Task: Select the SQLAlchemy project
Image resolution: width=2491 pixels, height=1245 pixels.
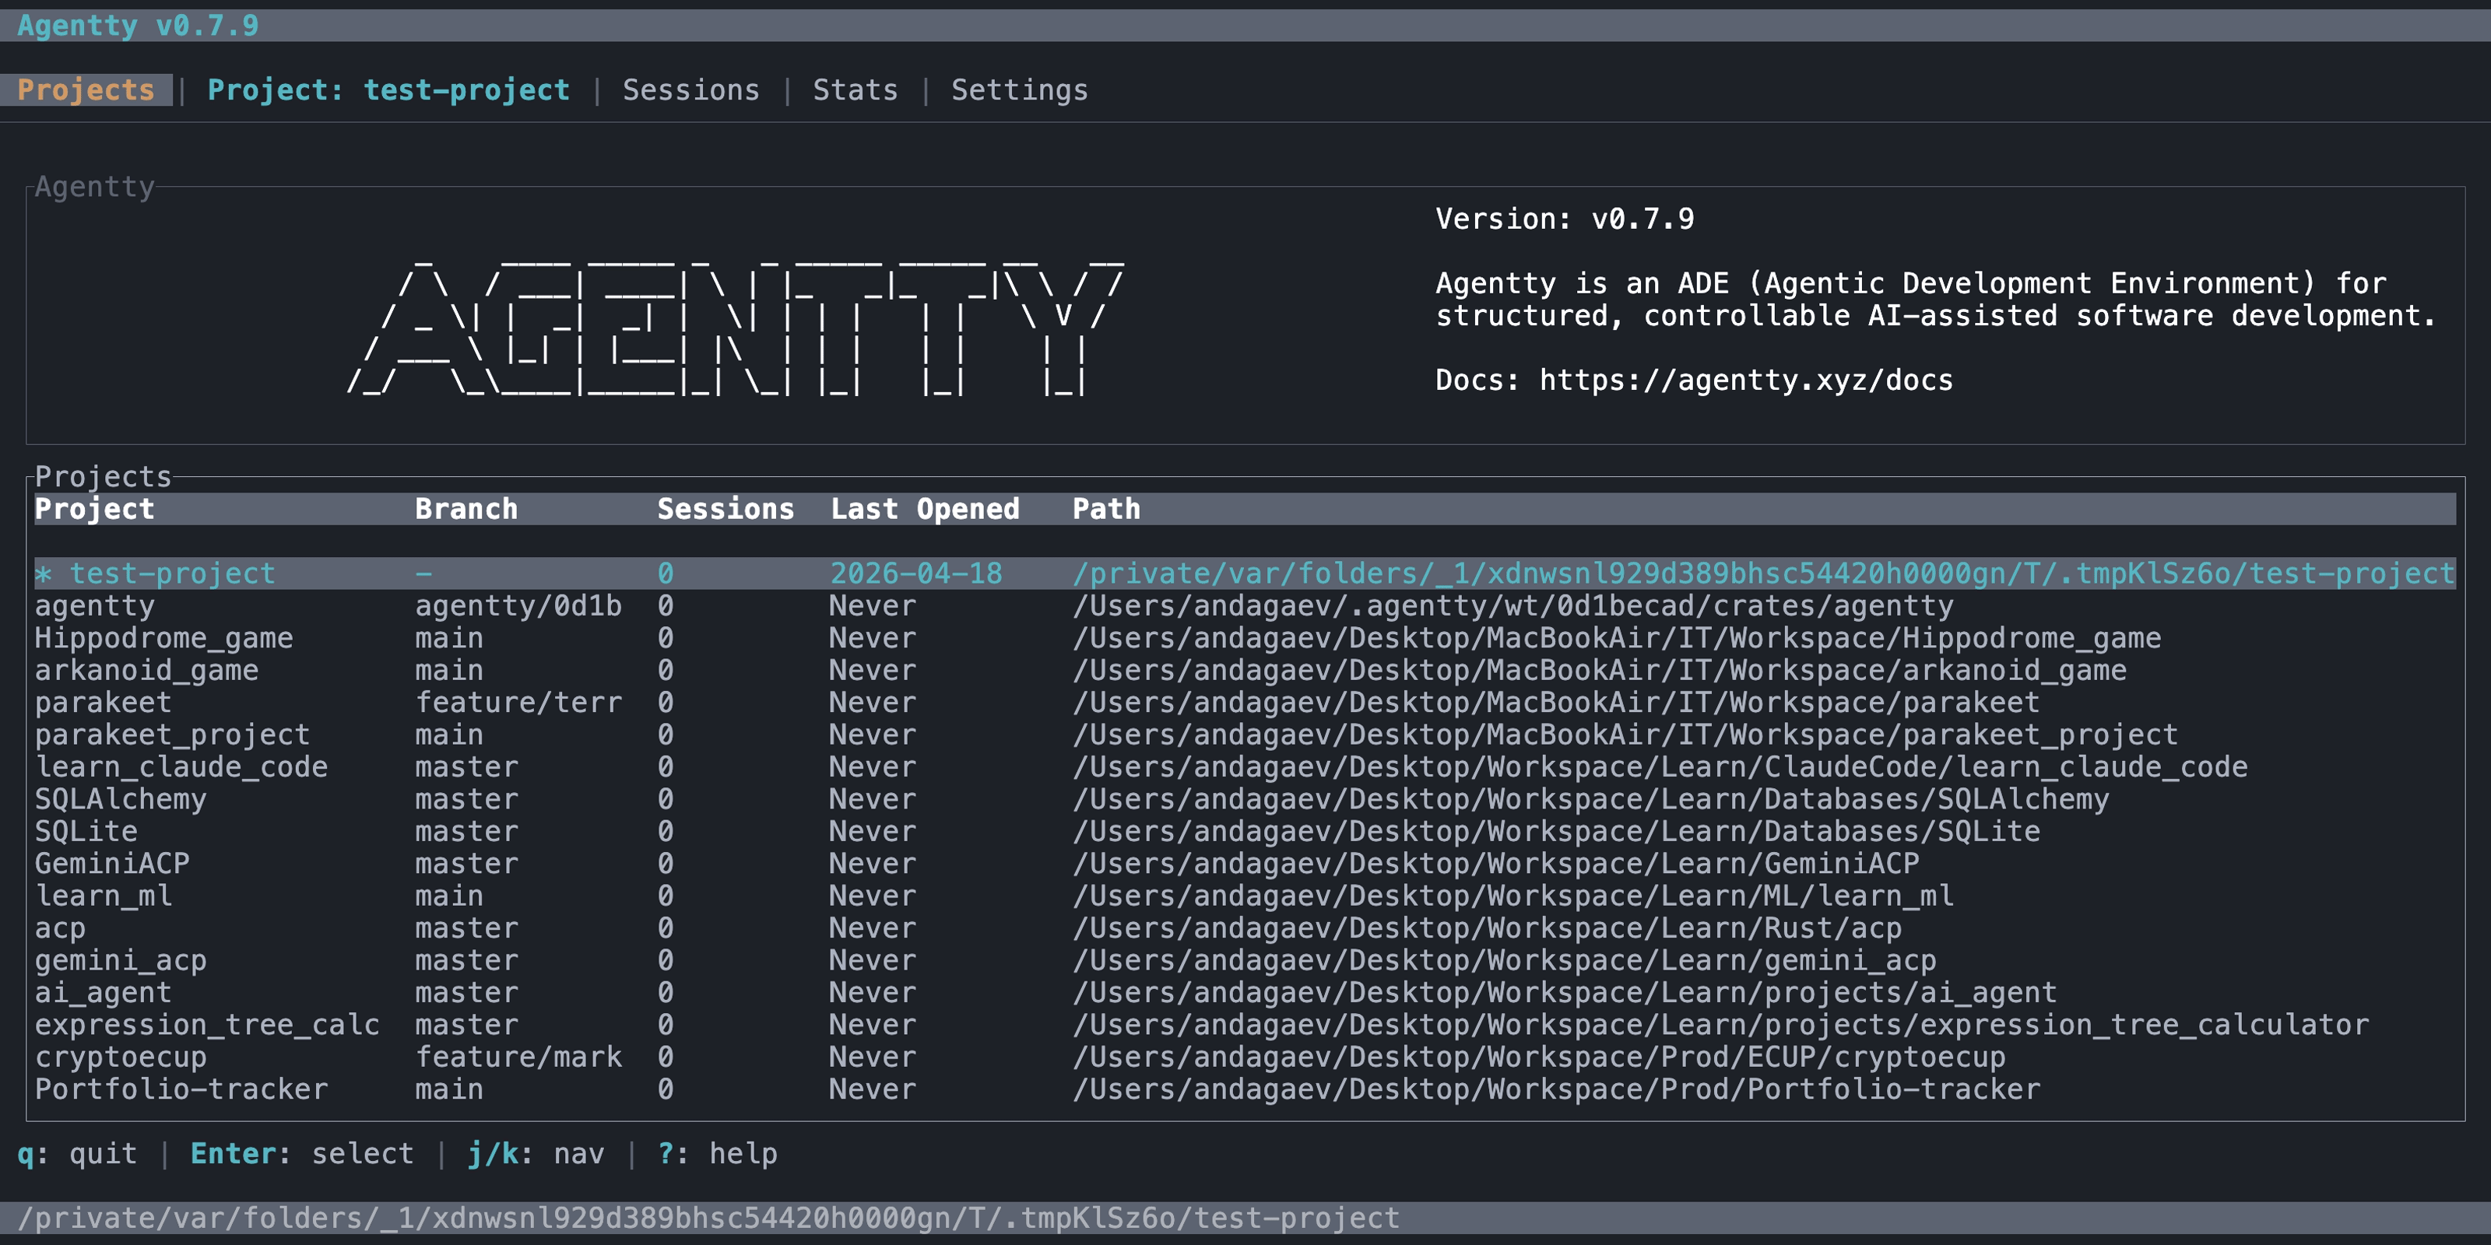Action: coord(120,798)
